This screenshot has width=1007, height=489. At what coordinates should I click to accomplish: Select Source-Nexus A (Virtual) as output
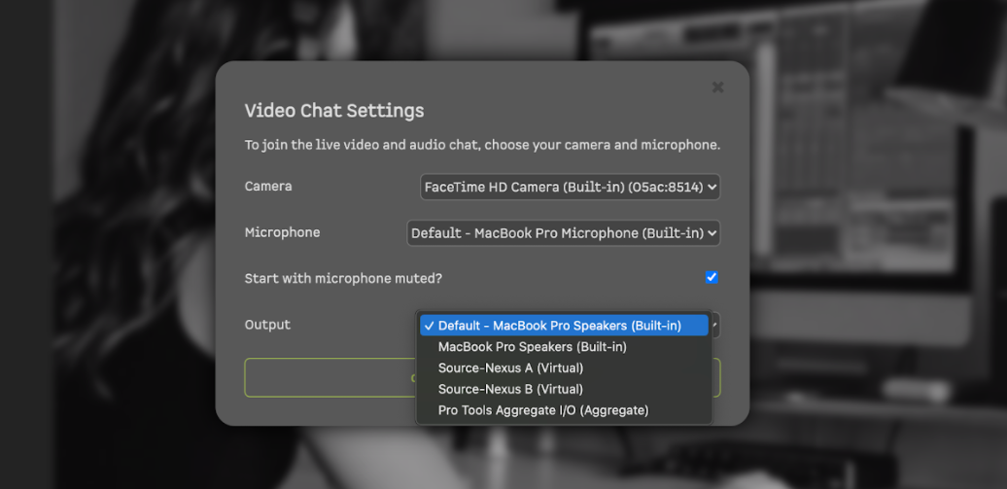click(x=510, y=368)
